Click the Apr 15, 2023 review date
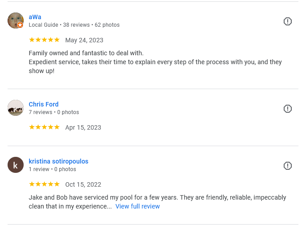The image size is (306, 225). 83,127
